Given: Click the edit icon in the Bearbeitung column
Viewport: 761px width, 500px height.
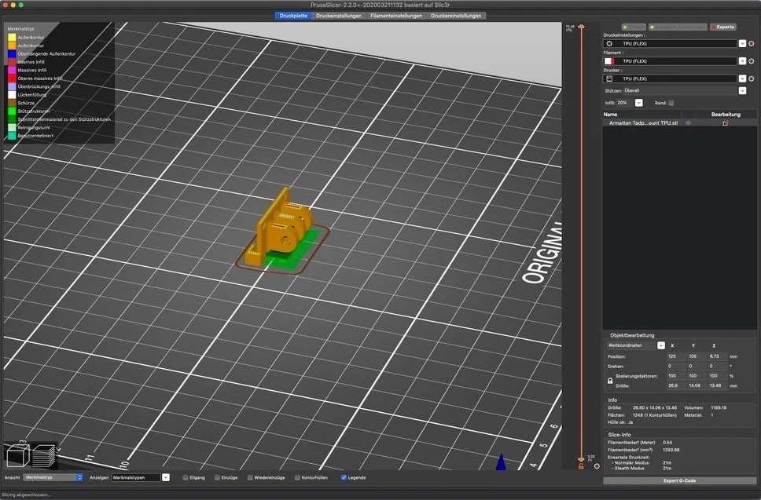Looking at the screenshot, I should pos(726,123).
